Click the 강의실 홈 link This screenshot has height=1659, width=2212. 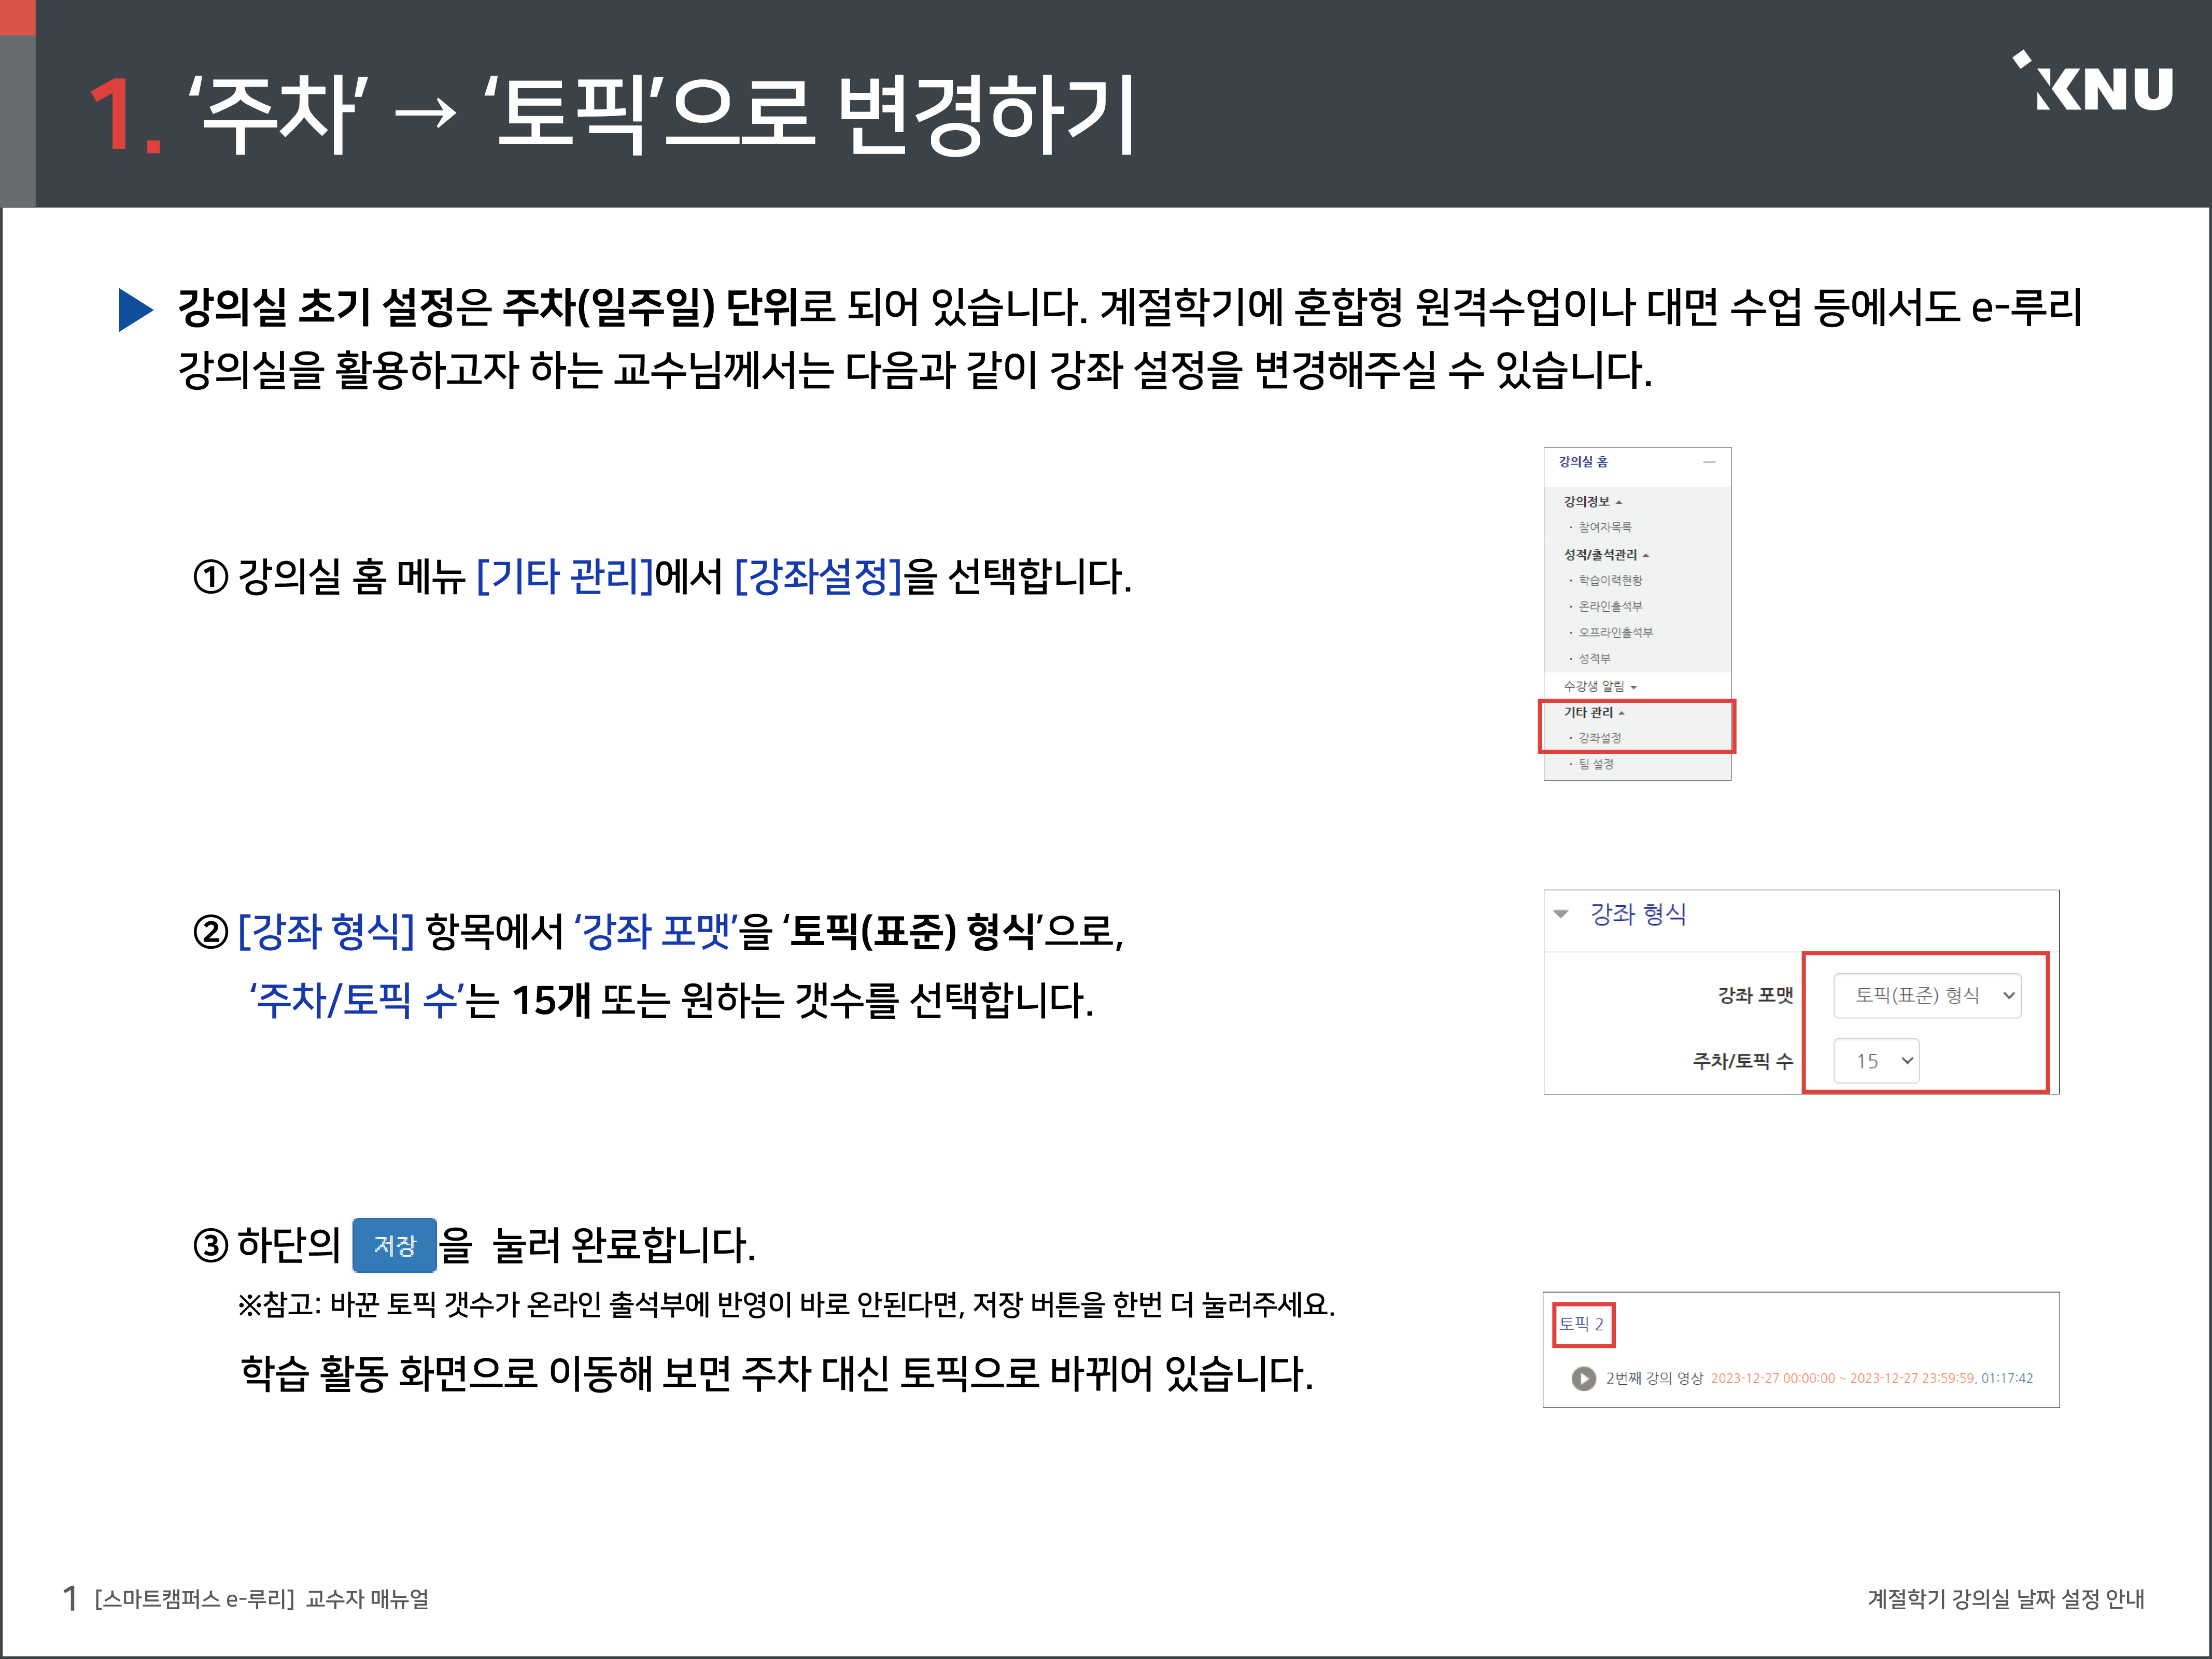pyautogui.click(x=1583, y=462)
